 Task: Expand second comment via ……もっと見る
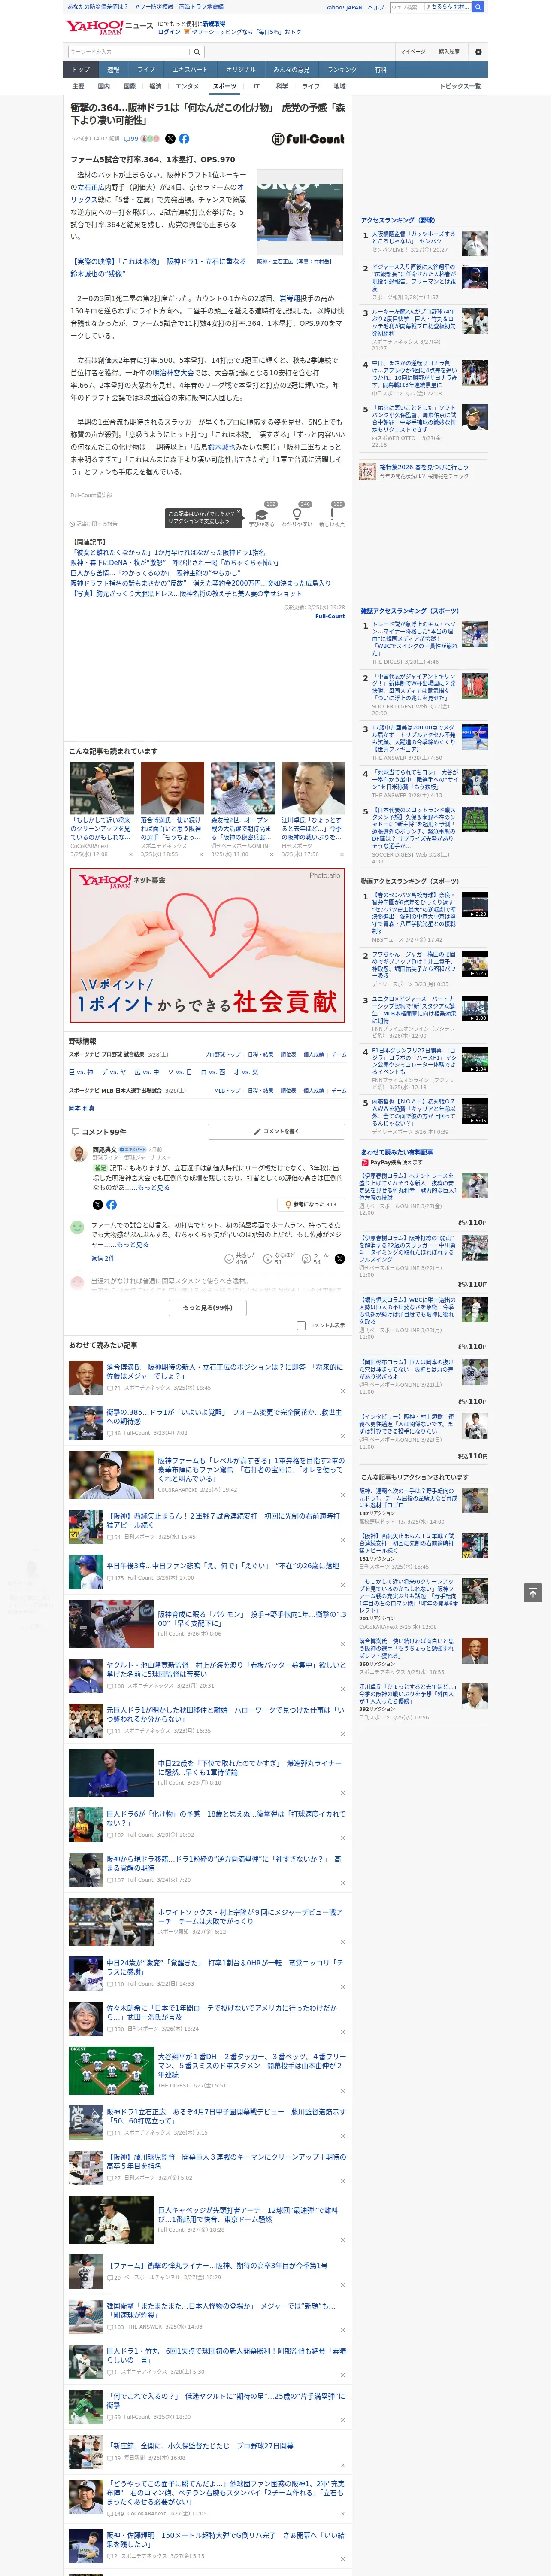coord(132,1244)
